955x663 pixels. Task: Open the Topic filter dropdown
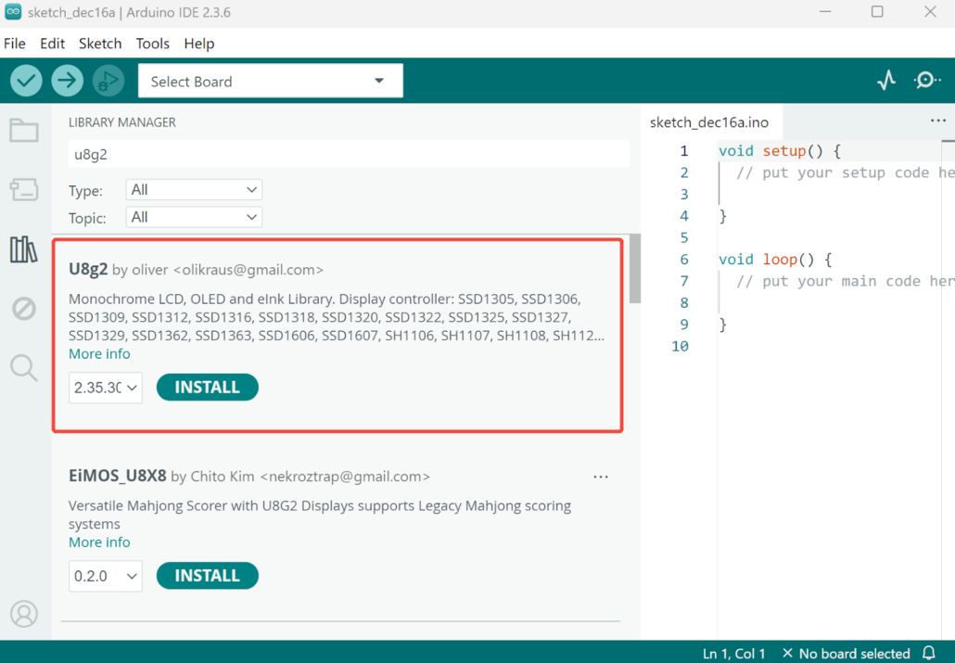click(x=194, y=217)
